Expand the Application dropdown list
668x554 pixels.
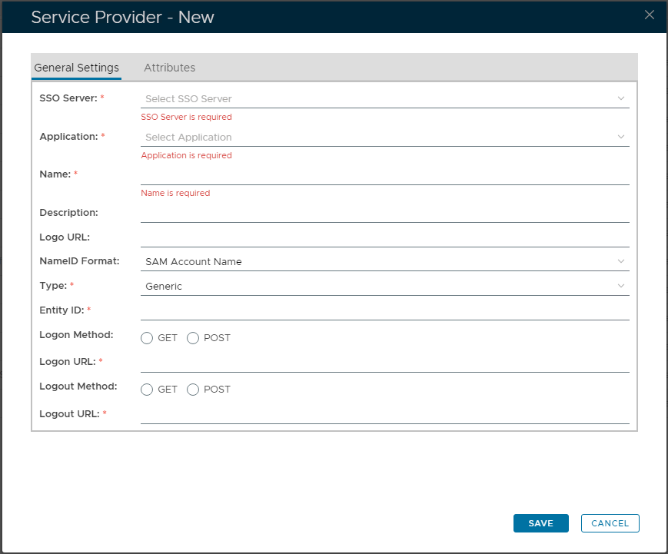384,137
